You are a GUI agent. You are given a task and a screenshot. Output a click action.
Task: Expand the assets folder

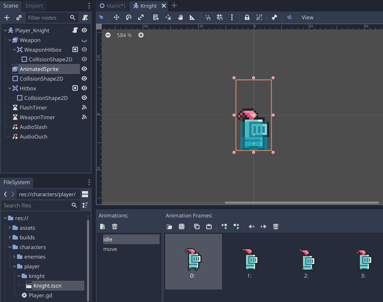pyautogui.click(x=10, y=228)
